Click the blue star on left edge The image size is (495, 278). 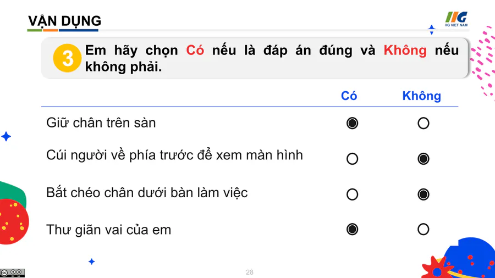coord(6,136)
